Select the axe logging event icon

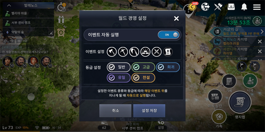pos(112,52)
